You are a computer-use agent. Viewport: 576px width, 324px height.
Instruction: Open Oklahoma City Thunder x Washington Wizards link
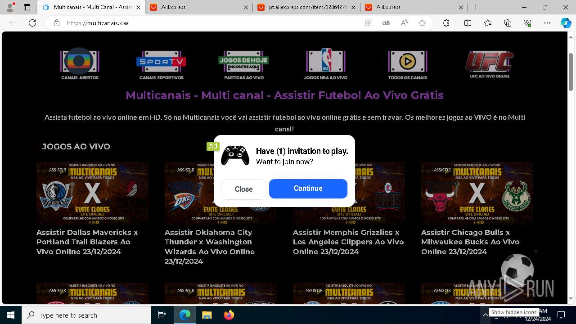(210, 247)
